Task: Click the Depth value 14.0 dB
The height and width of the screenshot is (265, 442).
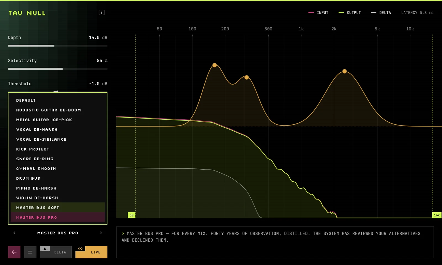Action: pyautogui.click(x=98, y=38)
